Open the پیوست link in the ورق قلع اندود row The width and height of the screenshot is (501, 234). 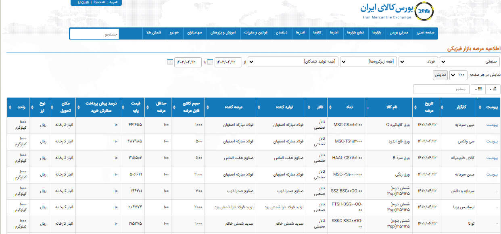point(492,142)
